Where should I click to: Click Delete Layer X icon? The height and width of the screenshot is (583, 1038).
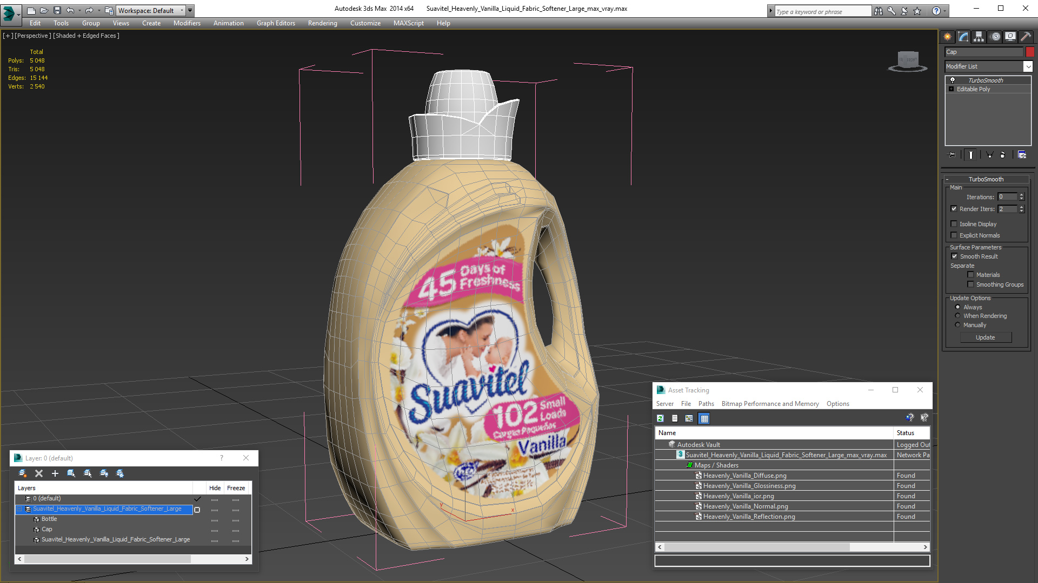(x=39, y=473)
